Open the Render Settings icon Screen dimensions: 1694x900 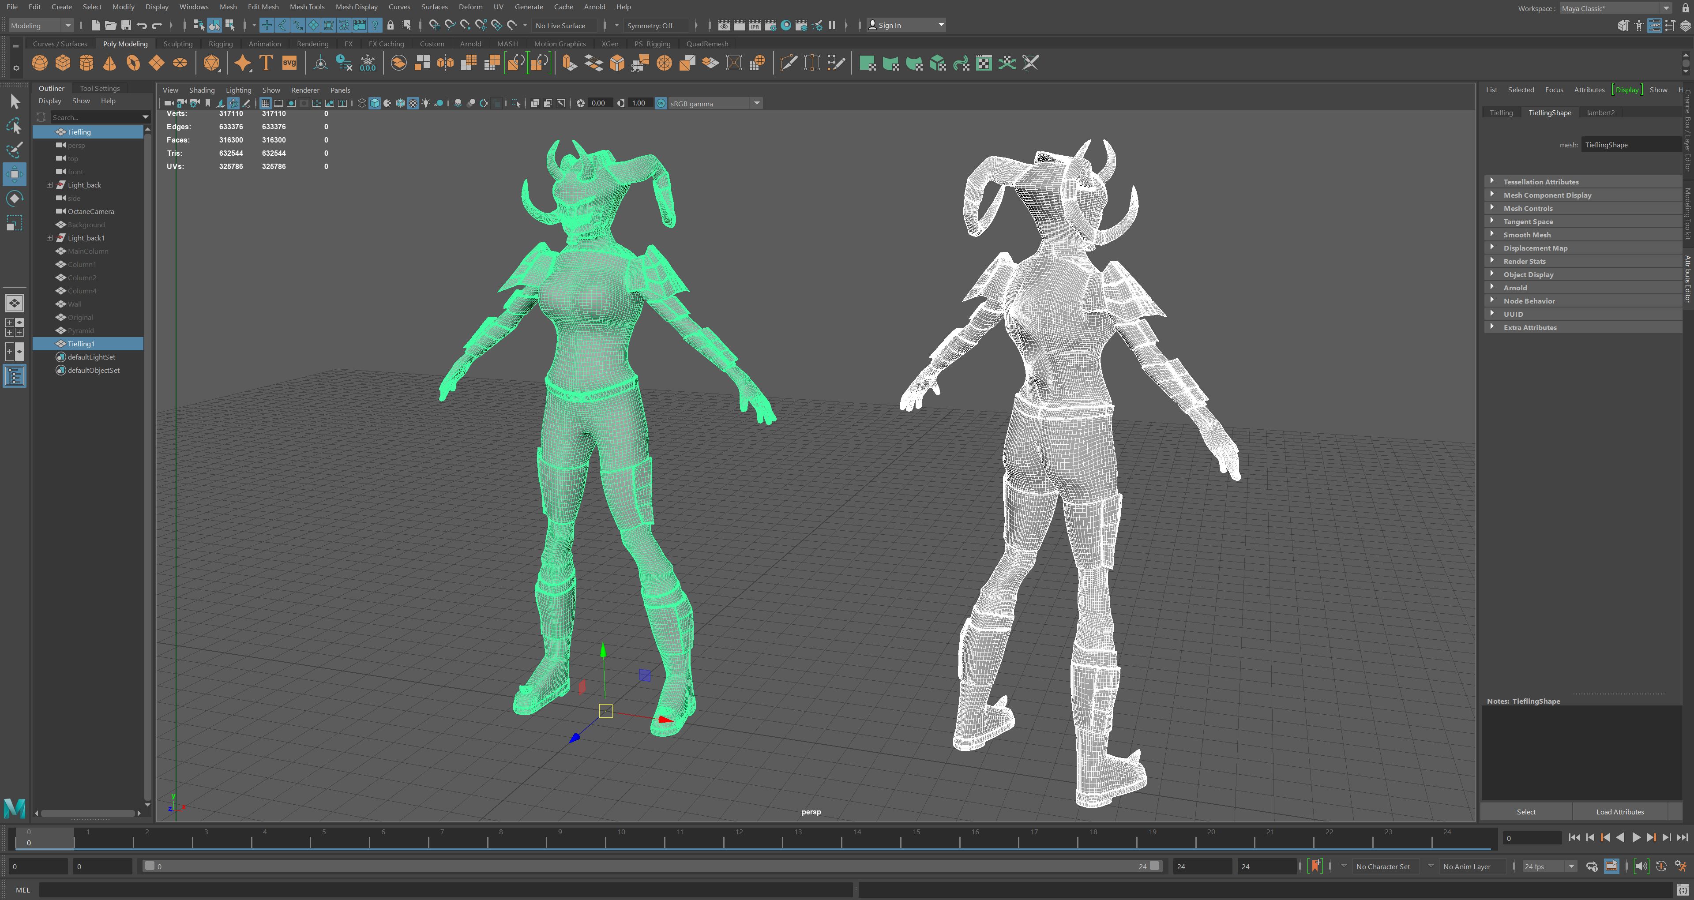point(770,25)
